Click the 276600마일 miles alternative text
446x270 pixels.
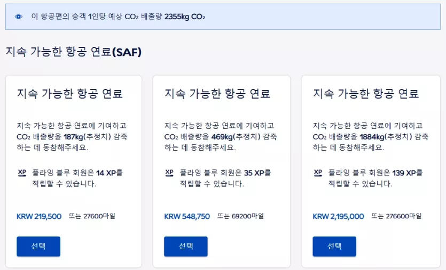pos(396,216)
